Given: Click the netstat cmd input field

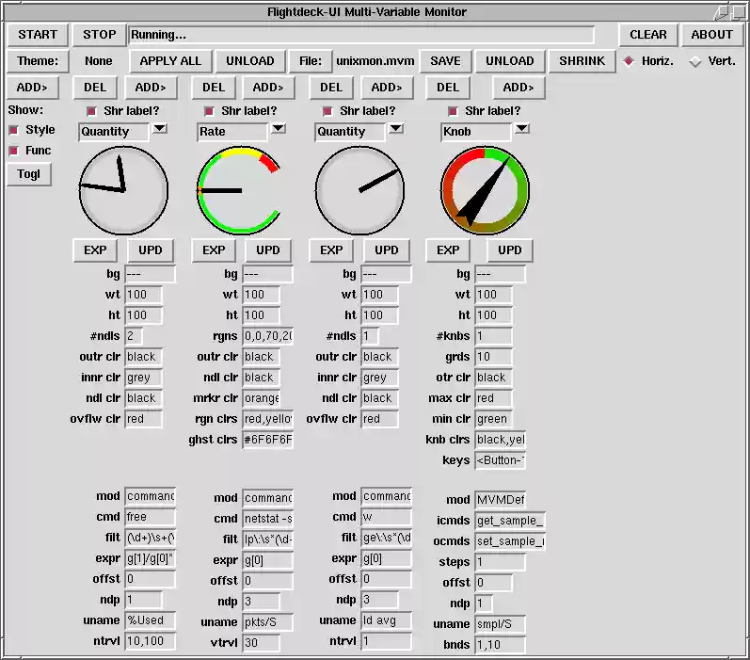Looking at the screenshot, I should 267,519.
